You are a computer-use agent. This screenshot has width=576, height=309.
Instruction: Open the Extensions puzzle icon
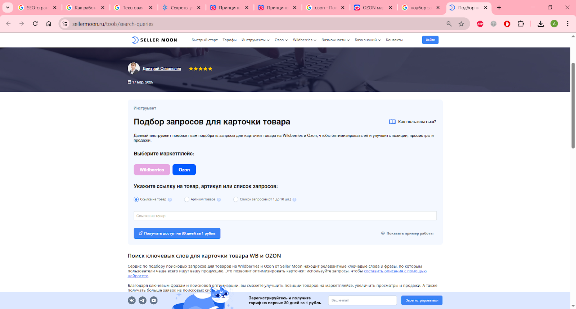coord(521,24)
